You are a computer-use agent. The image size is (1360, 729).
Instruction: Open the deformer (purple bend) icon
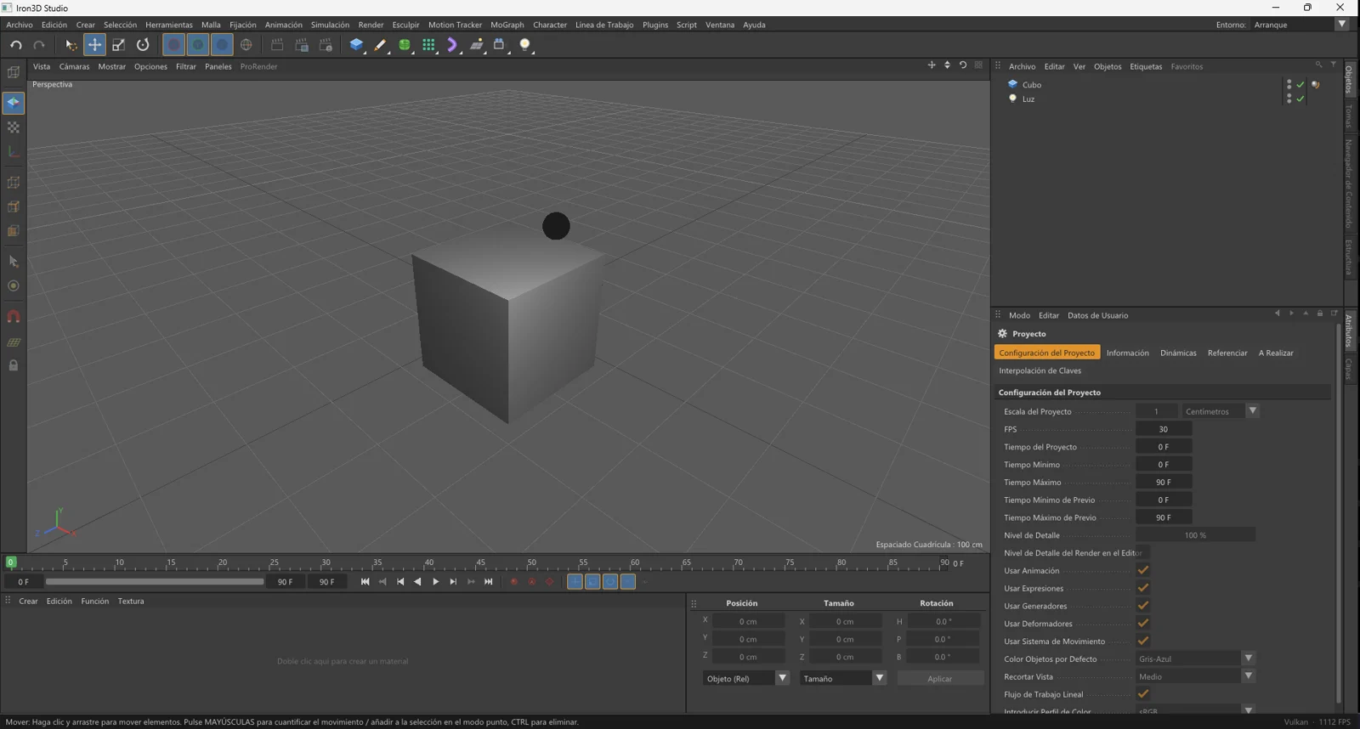coord(452,45)
